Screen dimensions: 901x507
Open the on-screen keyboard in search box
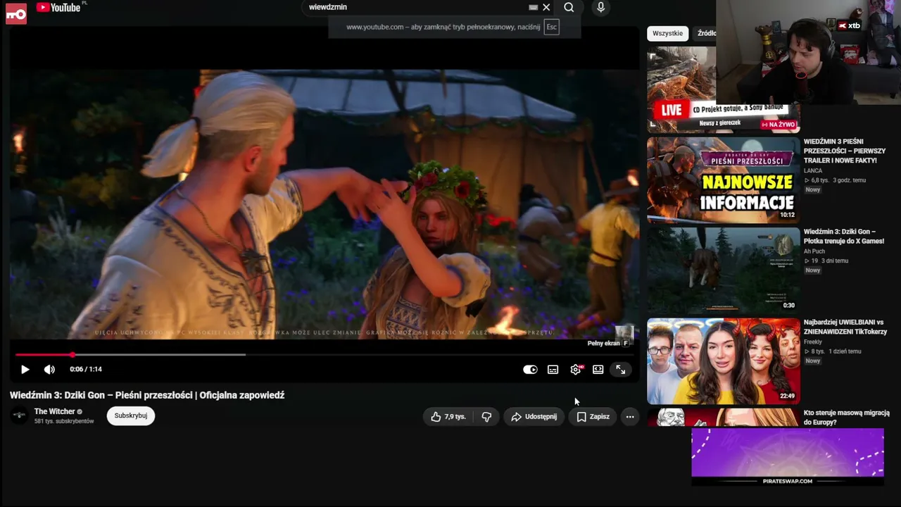click(x=533, y=8)
